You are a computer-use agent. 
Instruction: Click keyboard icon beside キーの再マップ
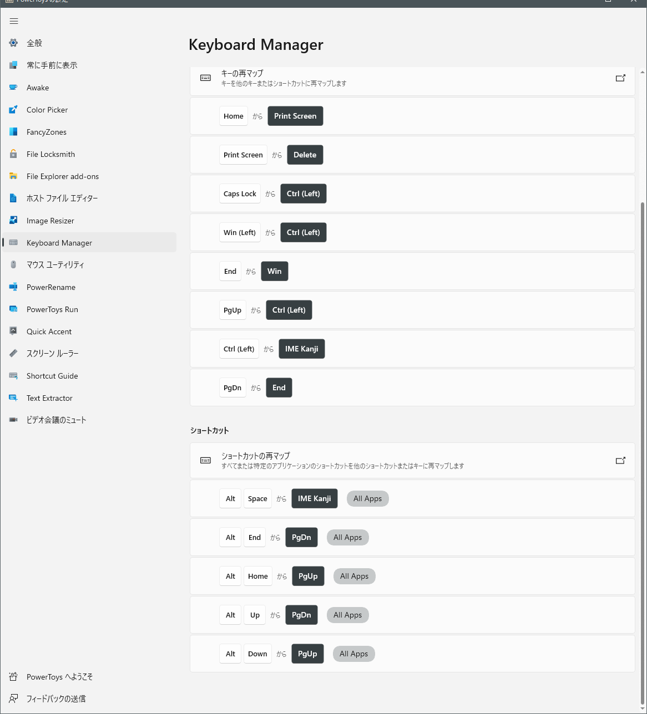[x=205, y=78]
